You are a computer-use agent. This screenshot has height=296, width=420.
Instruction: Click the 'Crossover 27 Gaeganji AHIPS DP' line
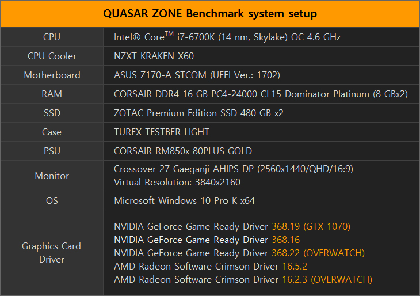pyautogui.click(x=234, y=169)
